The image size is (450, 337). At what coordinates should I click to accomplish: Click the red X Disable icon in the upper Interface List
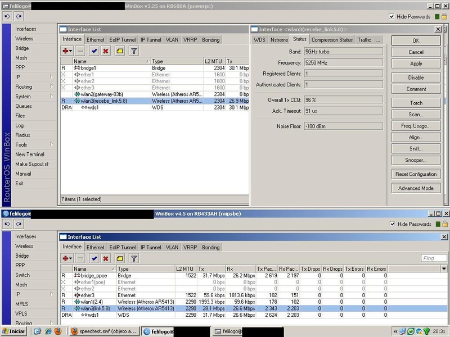coord(106,51)
